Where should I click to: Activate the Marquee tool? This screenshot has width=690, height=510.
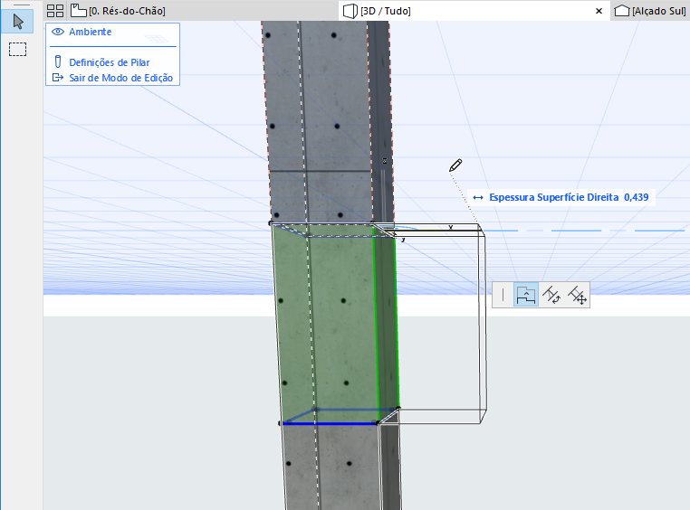click(x=18, y=49)
